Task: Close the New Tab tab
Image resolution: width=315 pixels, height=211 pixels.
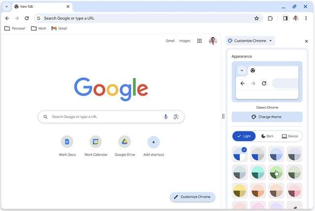Action: pos(68,6)
